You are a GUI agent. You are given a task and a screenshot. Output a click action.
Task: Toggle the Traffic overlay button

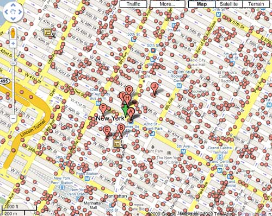133,4
